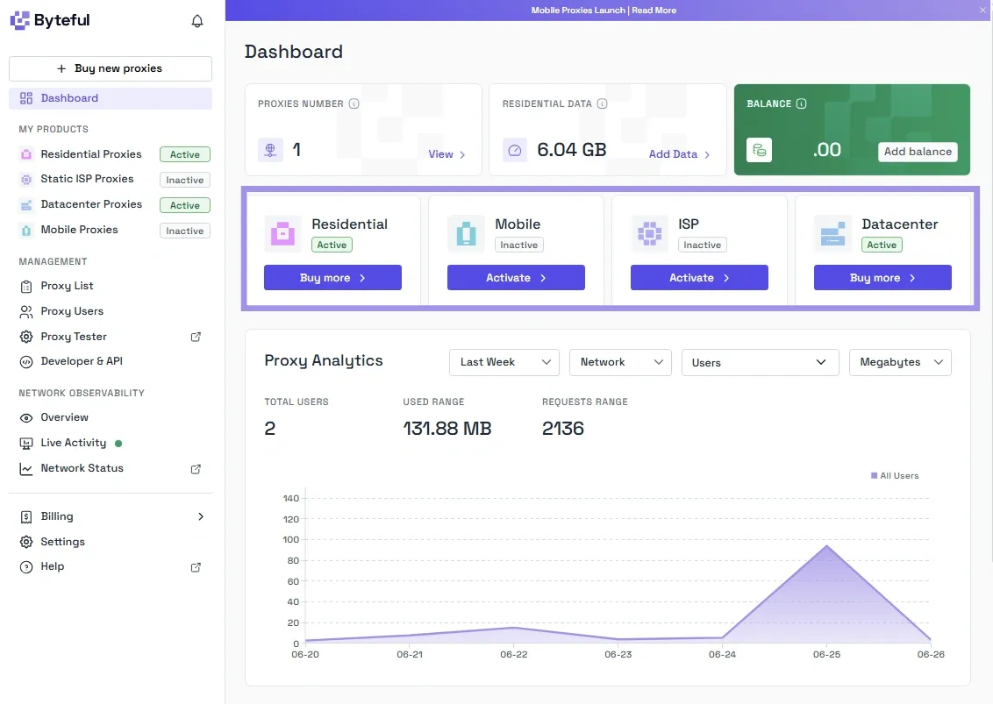Expand the Billing submenu chevron

[201, 516]
